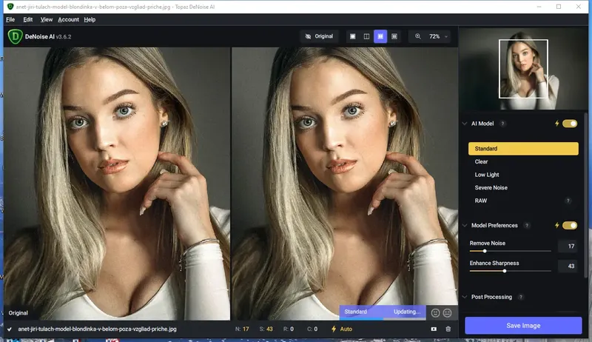Screen dimensions: 592x342
Task: Click the Save Image button
Action: tap(523, 326)
